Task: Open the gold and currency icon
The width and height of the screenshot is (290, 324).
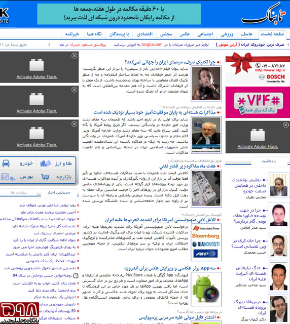Action: click(x=45, y=163)
